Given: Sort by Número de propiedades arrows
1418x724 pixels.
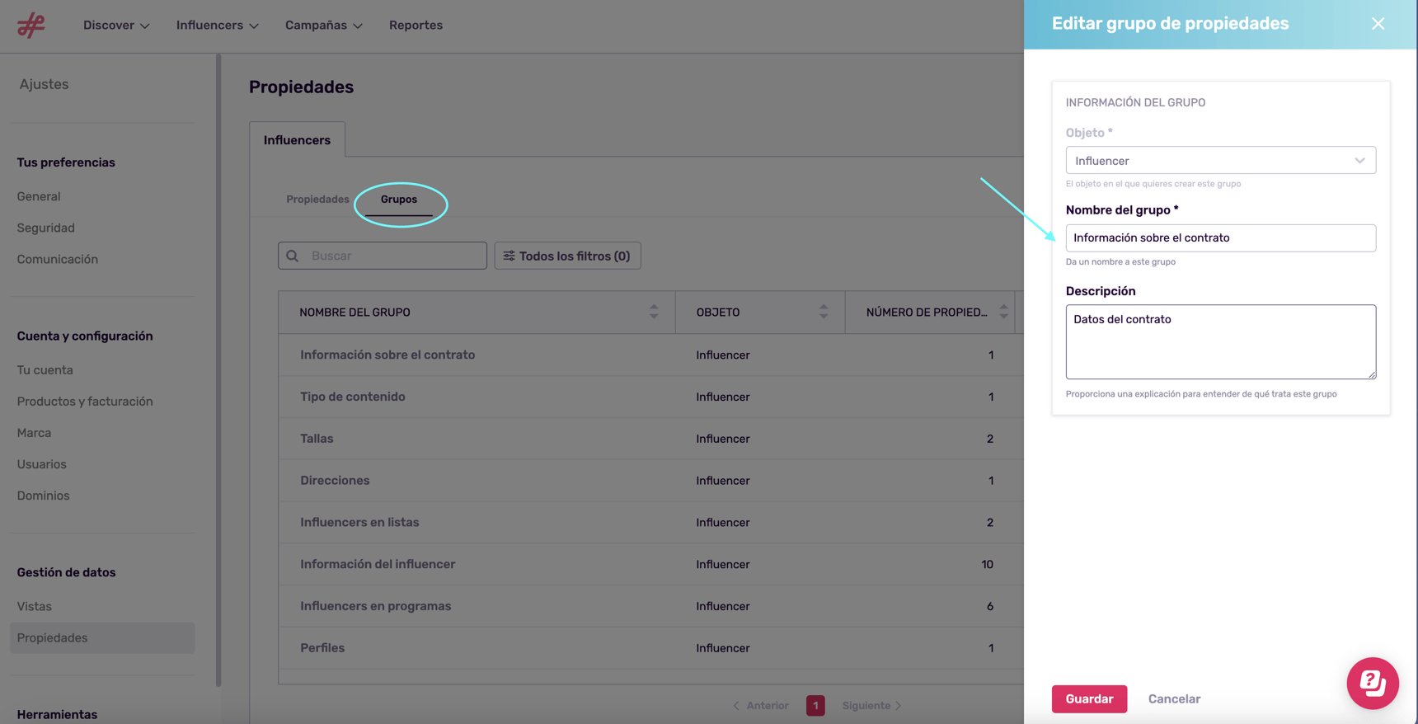Looking at the screenshot, I should (x=1003, y=312).
